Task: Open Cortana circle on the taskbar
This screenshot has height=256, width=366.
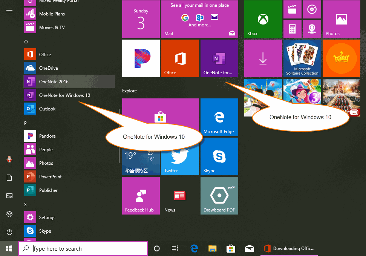Action: point(157,248)
